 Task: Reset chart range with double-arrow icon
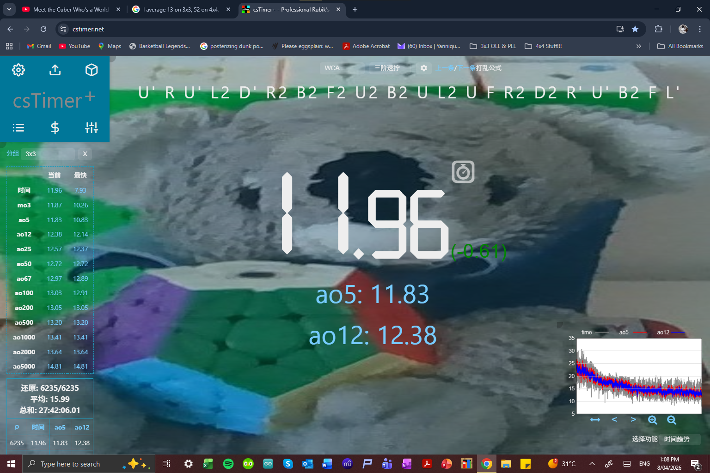[x=595, y=420]
